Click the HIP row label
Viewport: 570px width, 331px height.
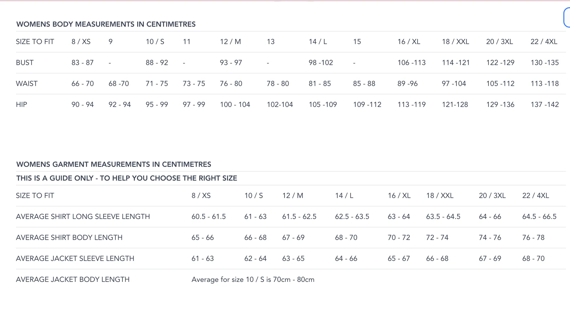21,105
